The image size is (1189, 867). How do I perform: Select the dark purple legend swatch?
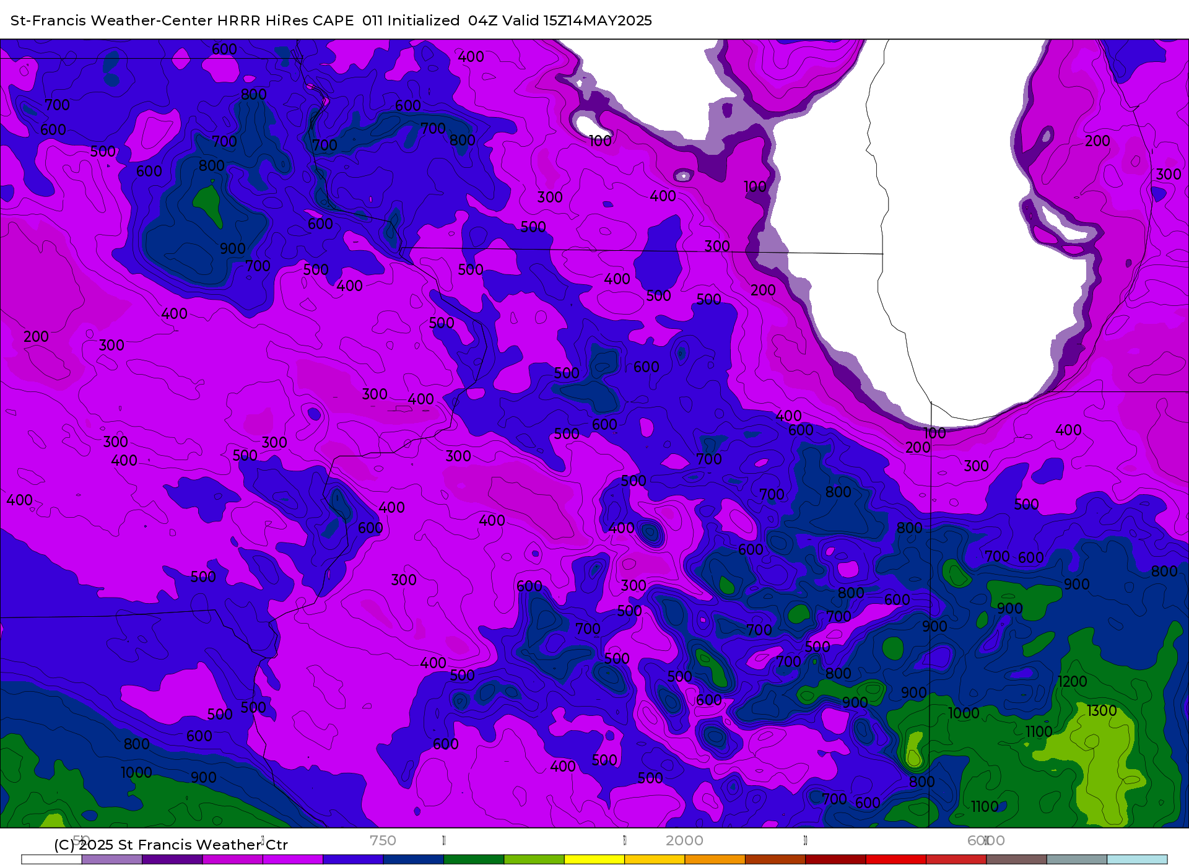[x=172, y=860]
